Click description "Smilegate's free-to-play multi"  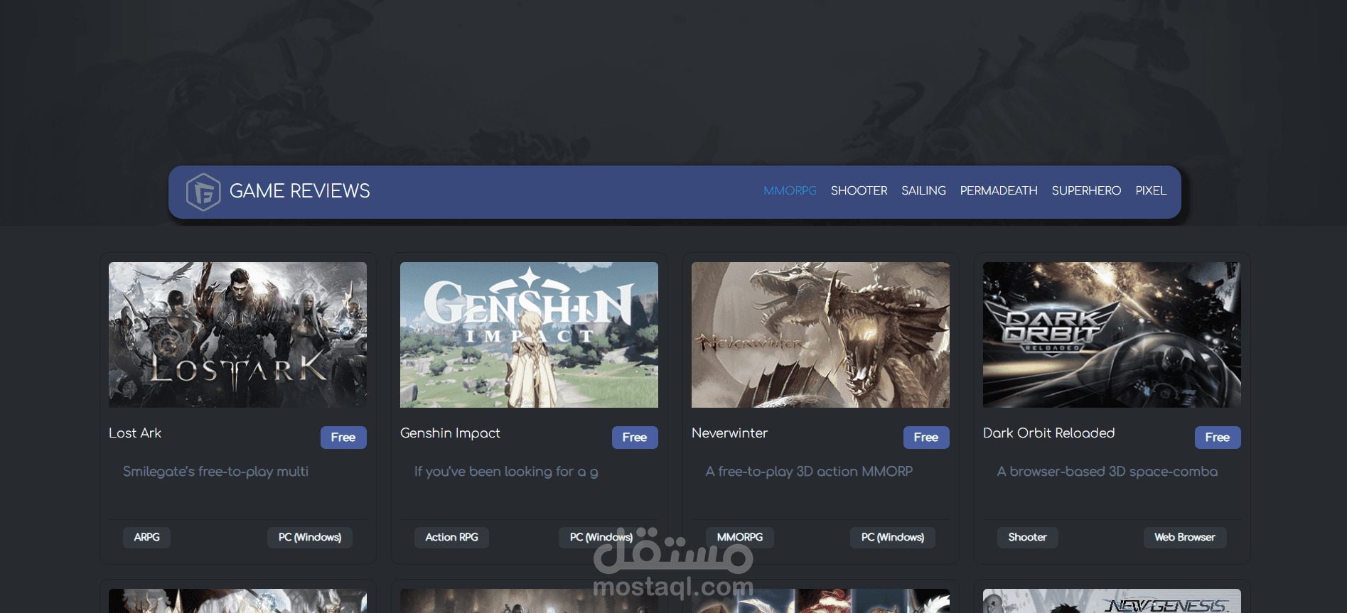[215, 472]
